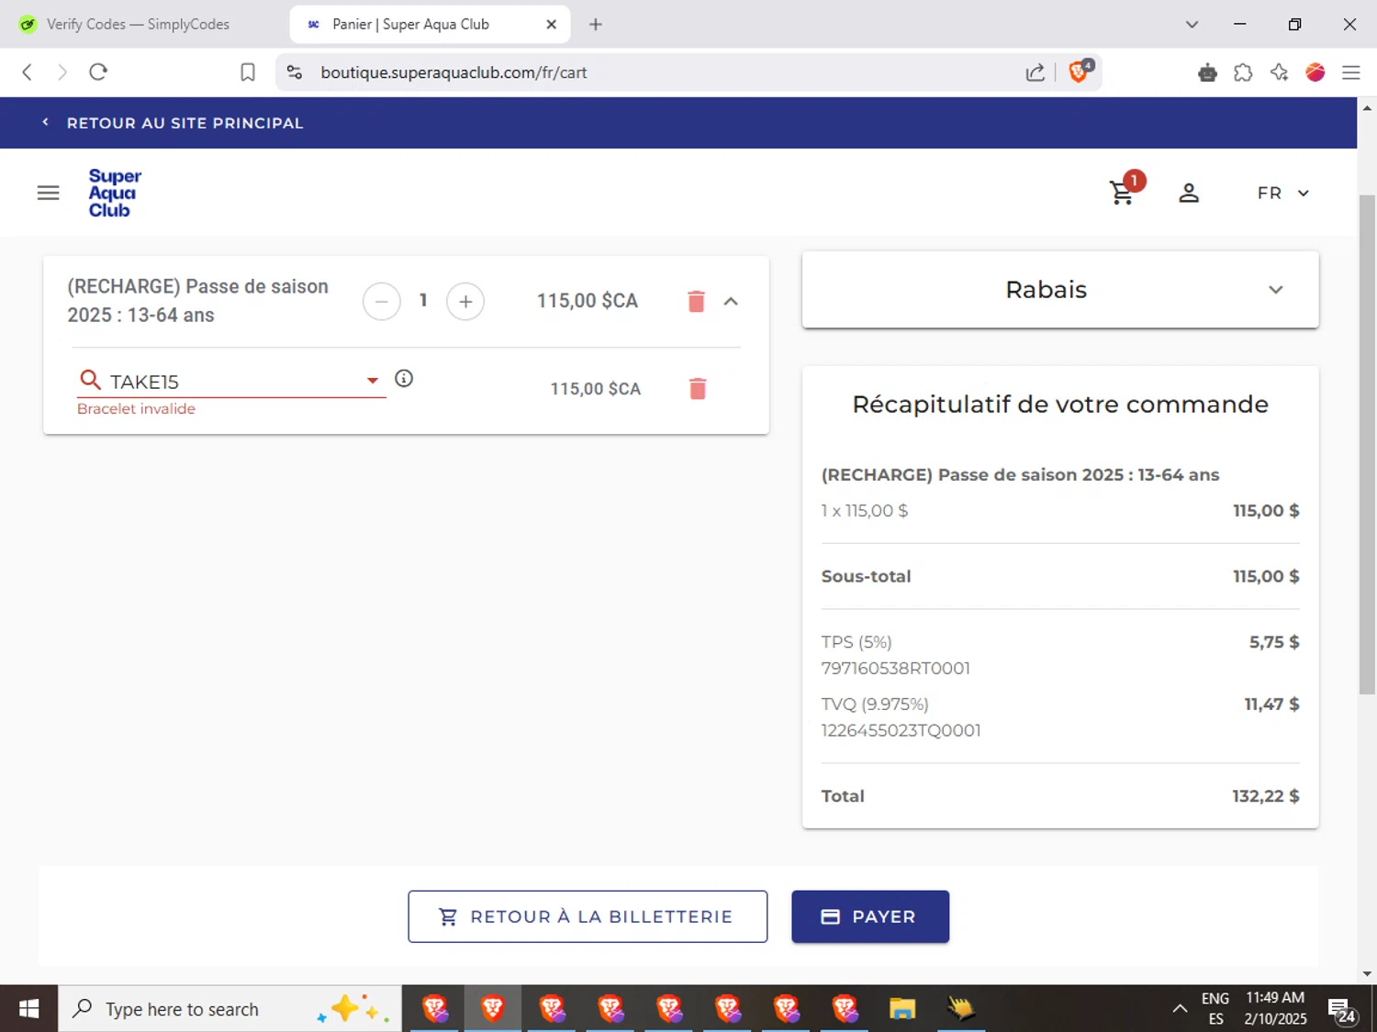Click the ENG ES language indicator
Image resolution: width=1377 pixels, height=1032 pixels.
point(1215,1008)
